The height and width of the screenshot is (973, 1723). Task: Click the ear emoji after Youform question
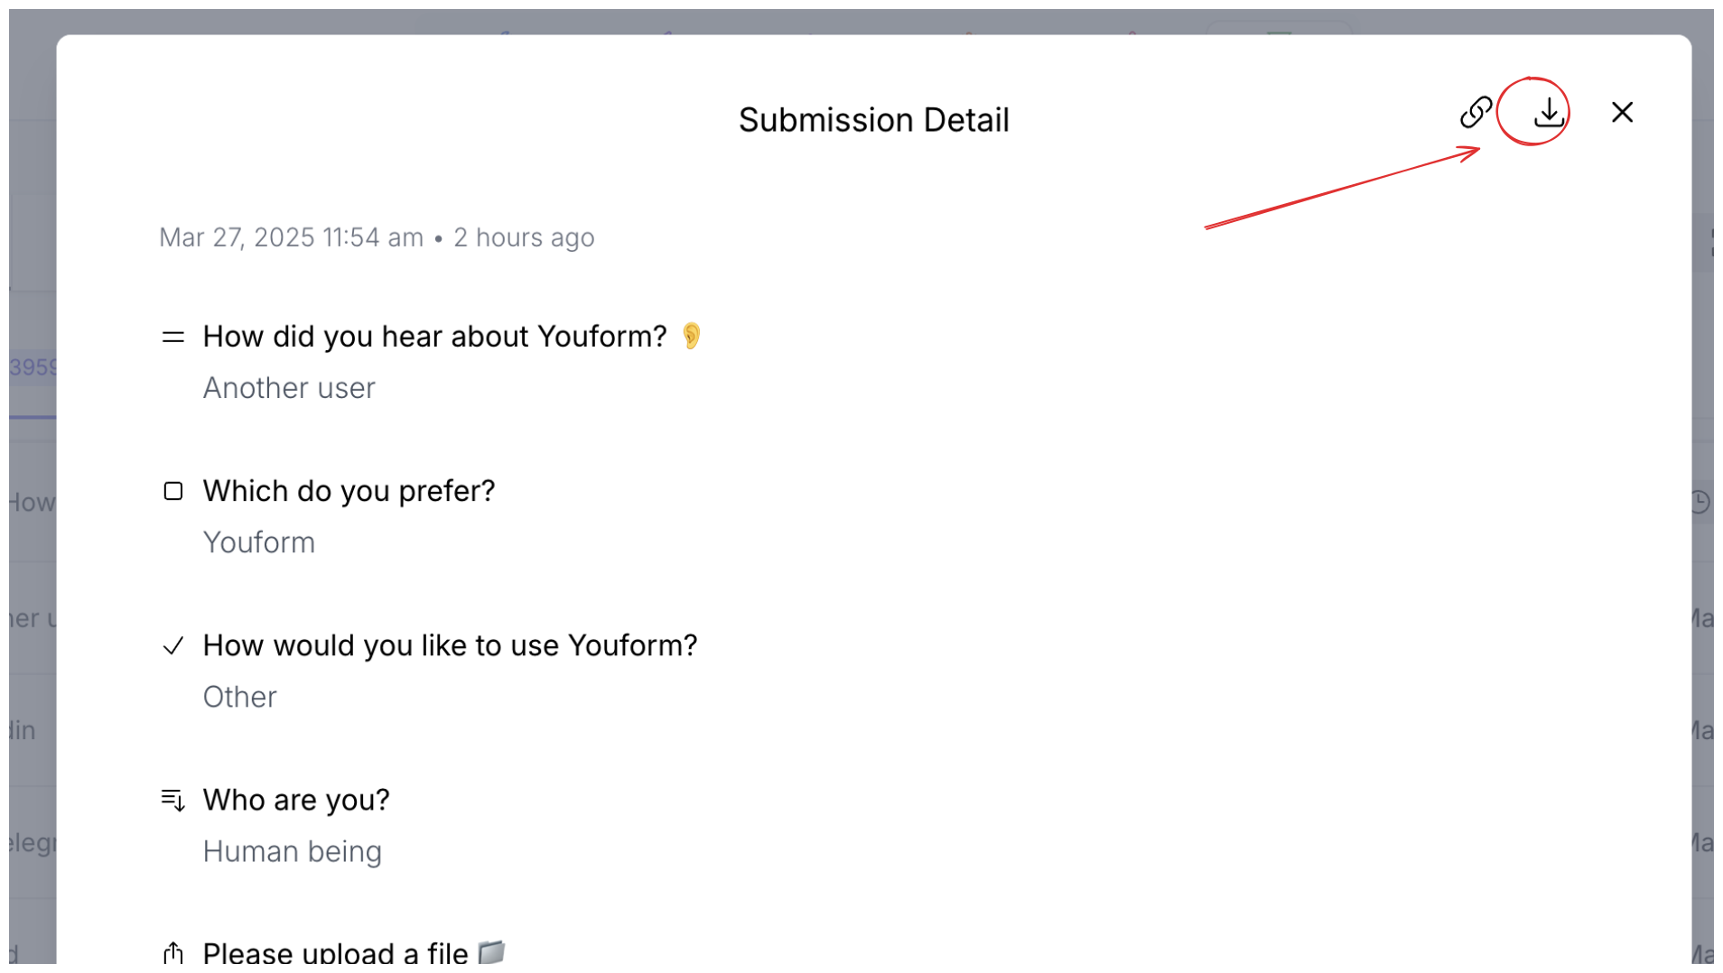(x=691, y=336)
